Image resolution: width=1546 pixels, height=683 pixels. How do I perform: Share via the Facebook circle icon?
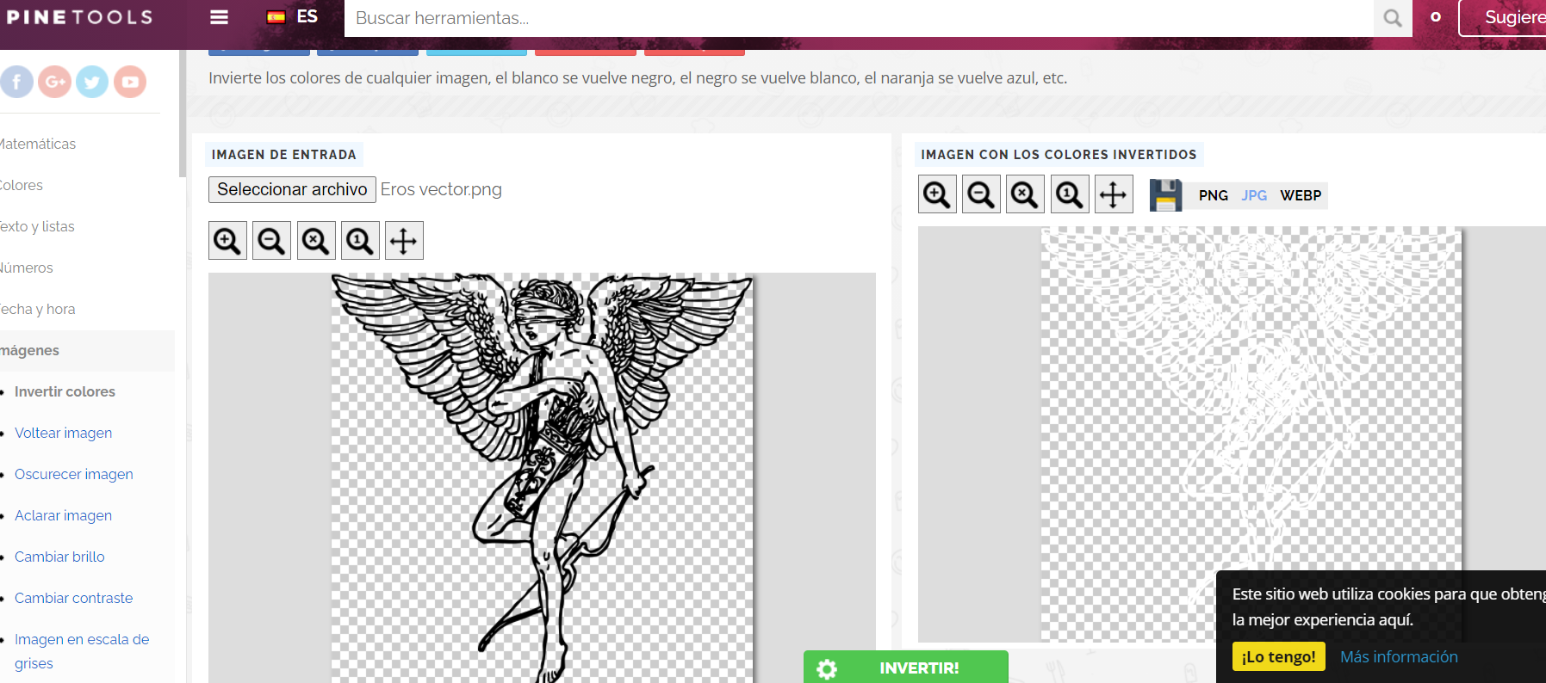click(x=16, y=82)
